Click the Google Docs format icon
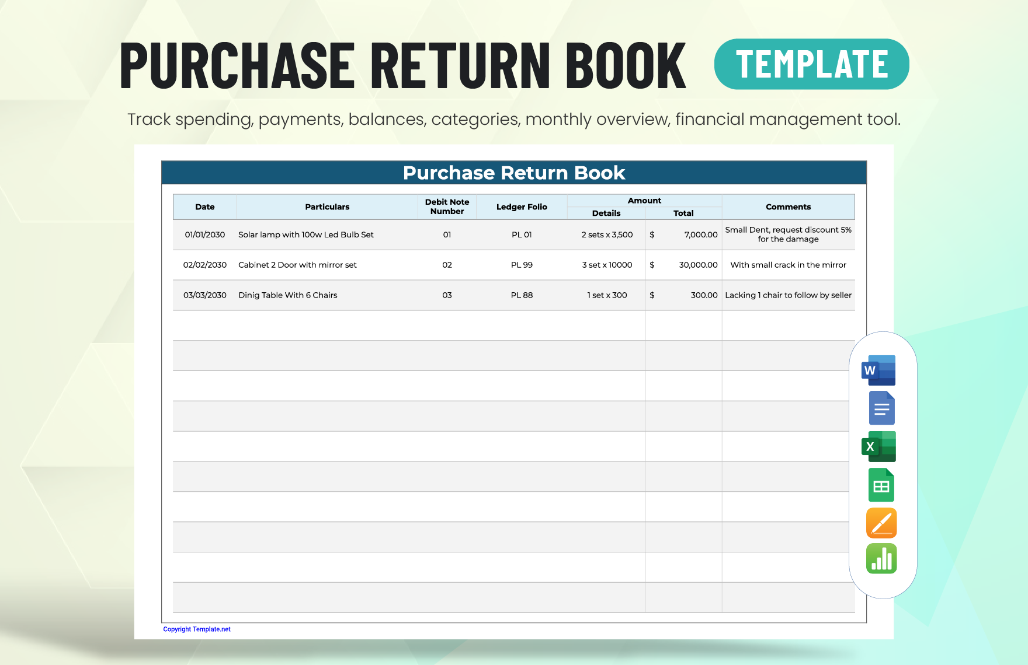 click(881, 408)
